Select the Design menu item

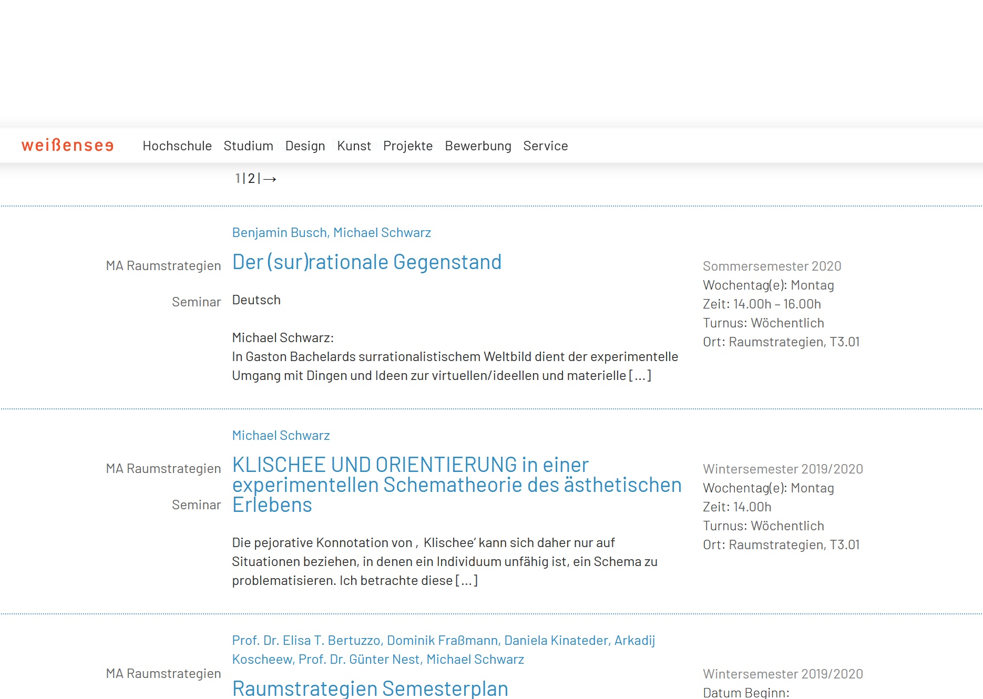click(x=305, y=146)
